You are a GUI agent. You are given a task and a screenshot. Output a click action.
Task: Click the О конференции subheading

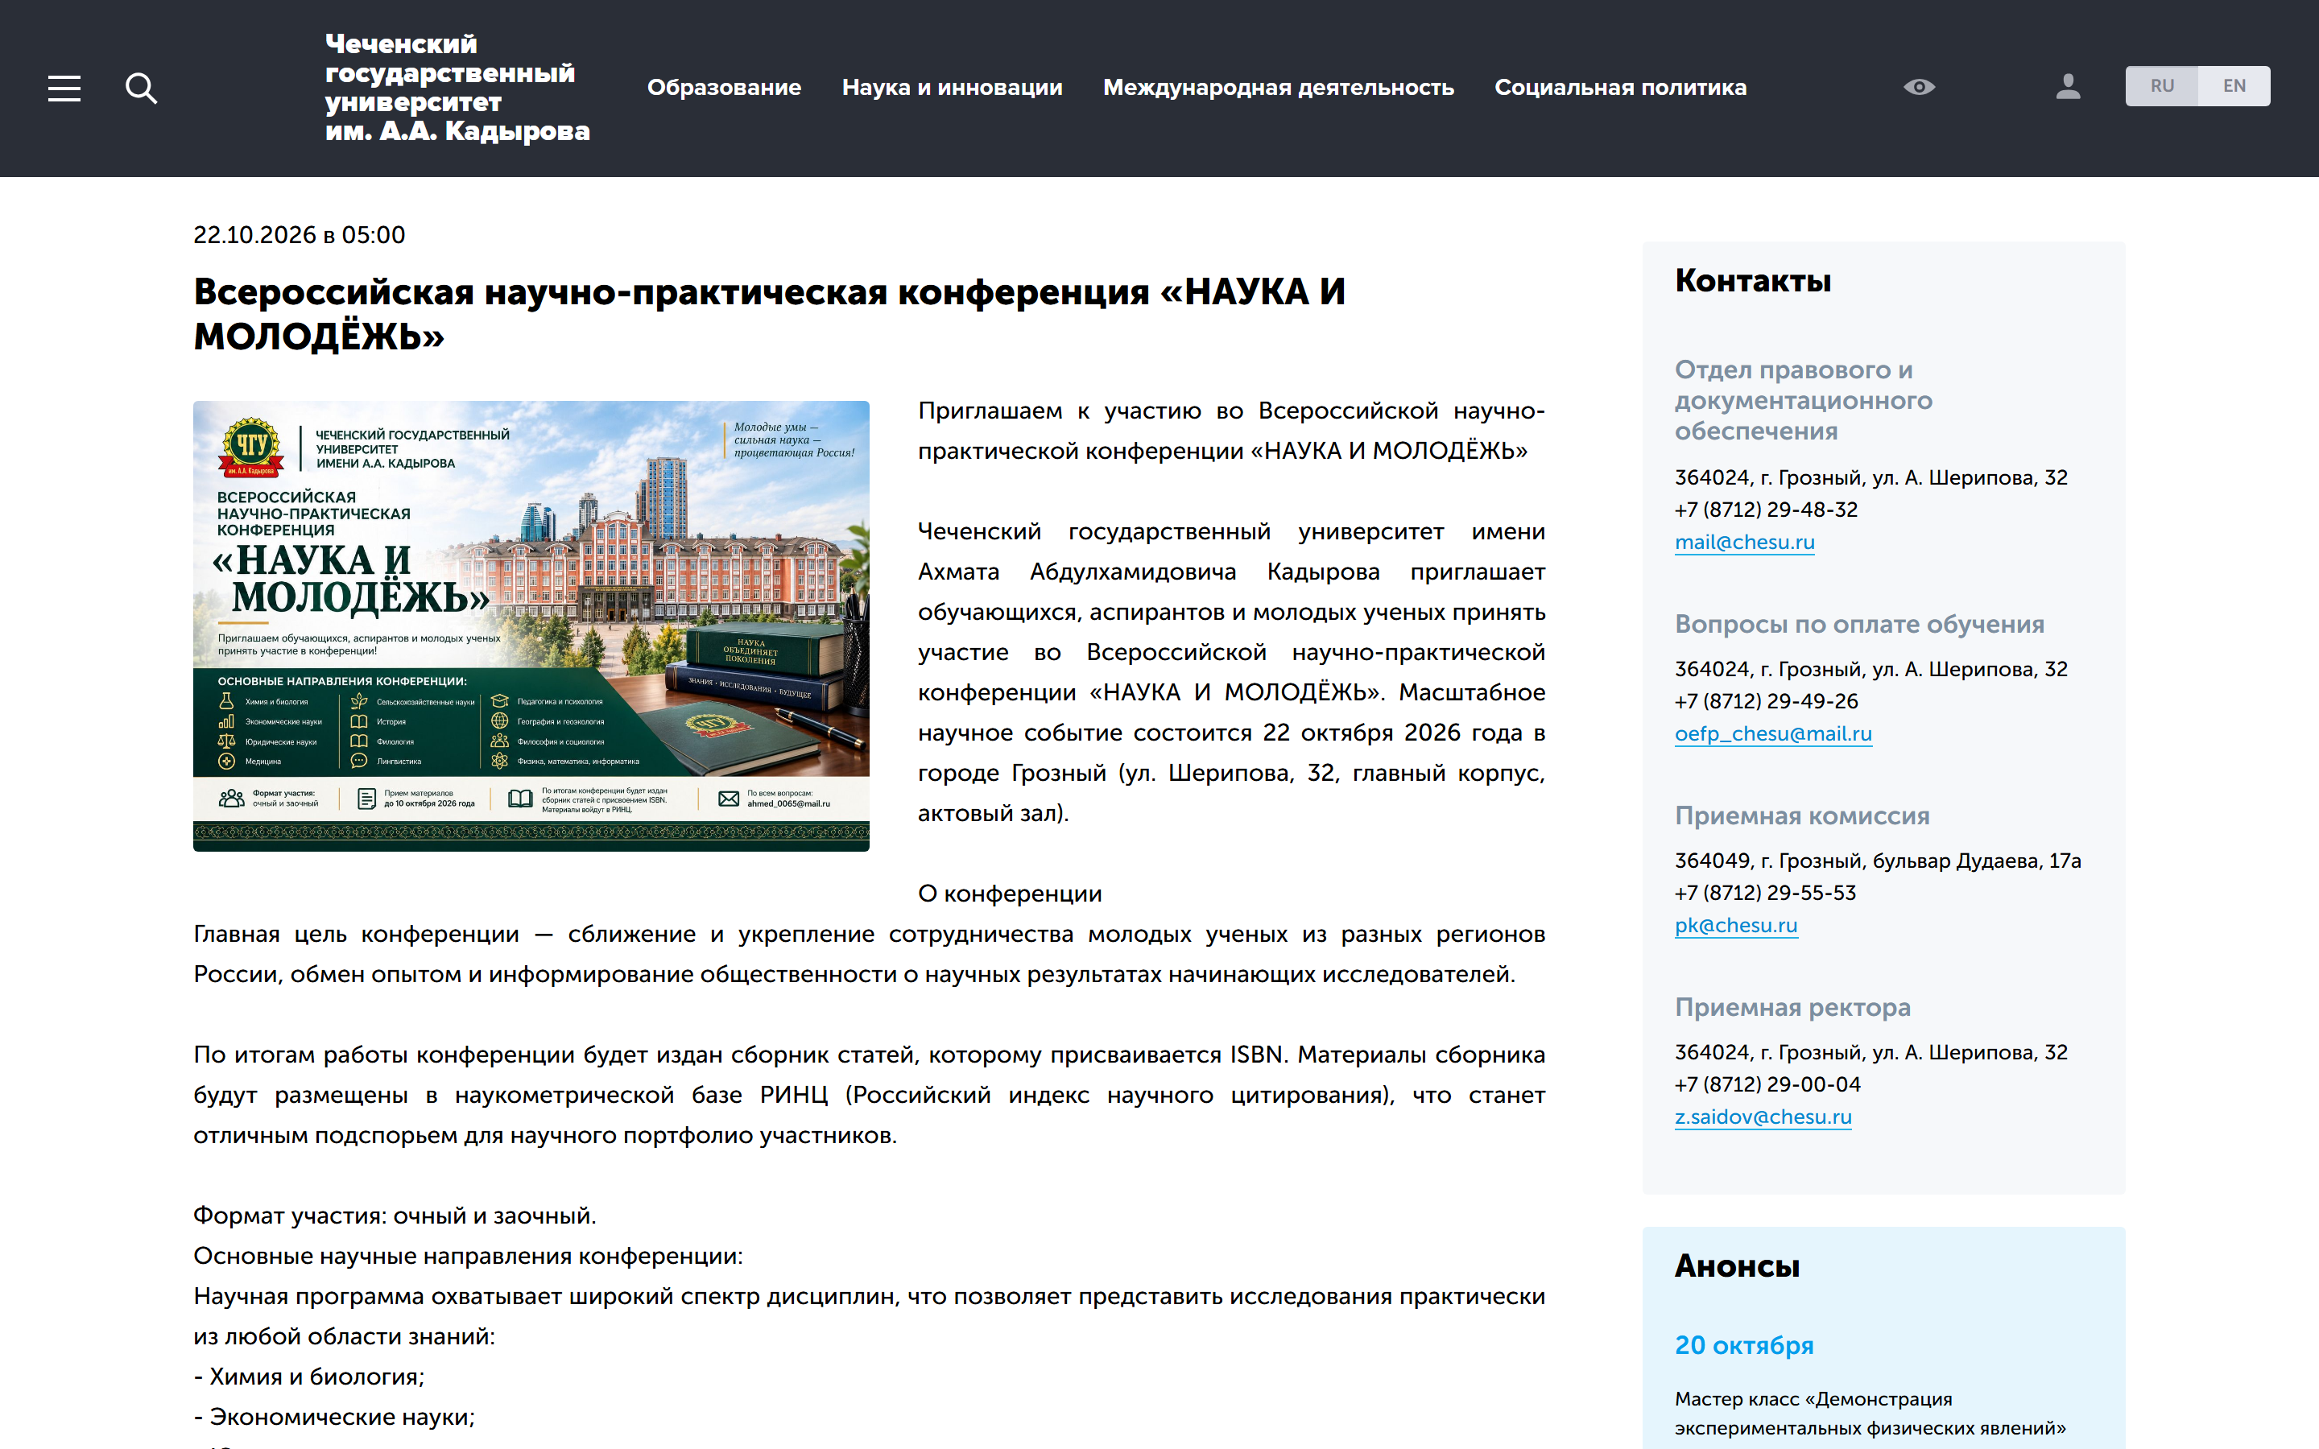point(1009,894)
